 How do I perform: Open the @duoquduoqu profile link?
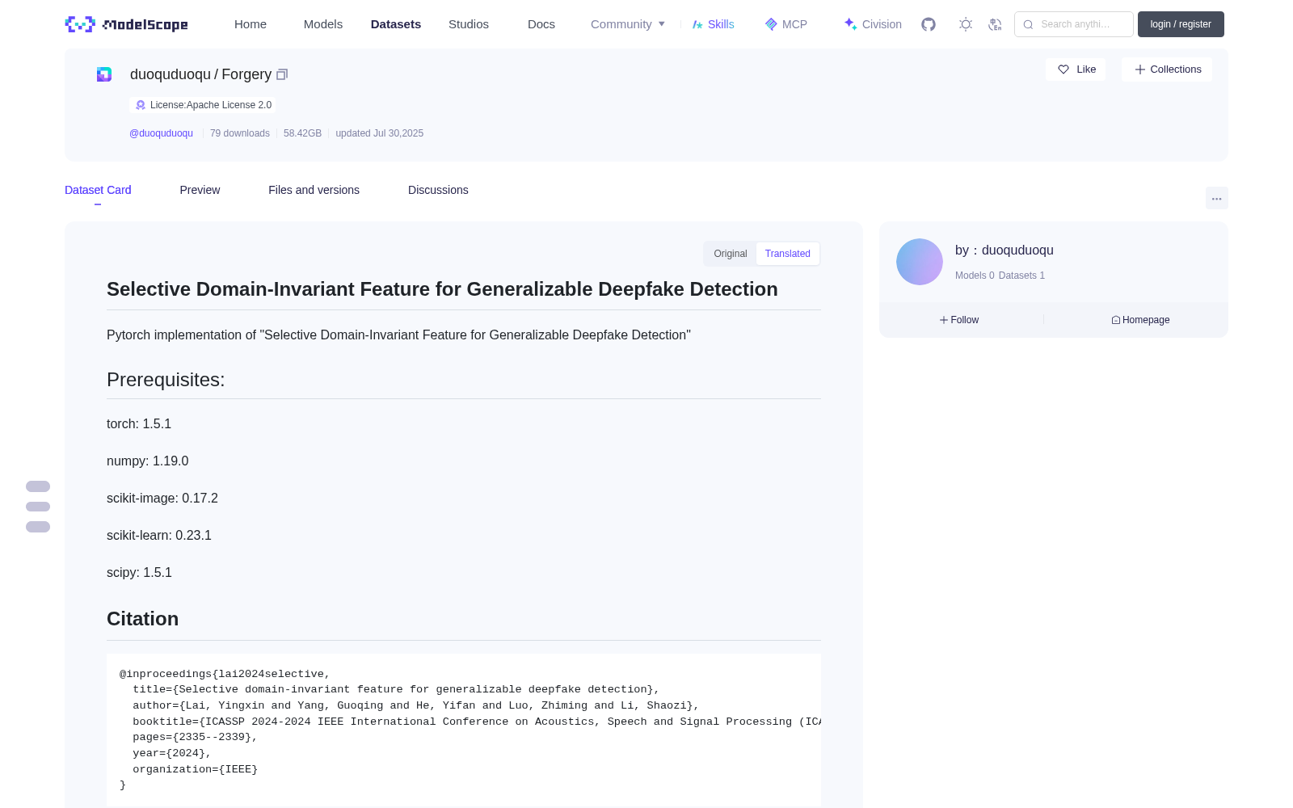[x=161, y=133]
